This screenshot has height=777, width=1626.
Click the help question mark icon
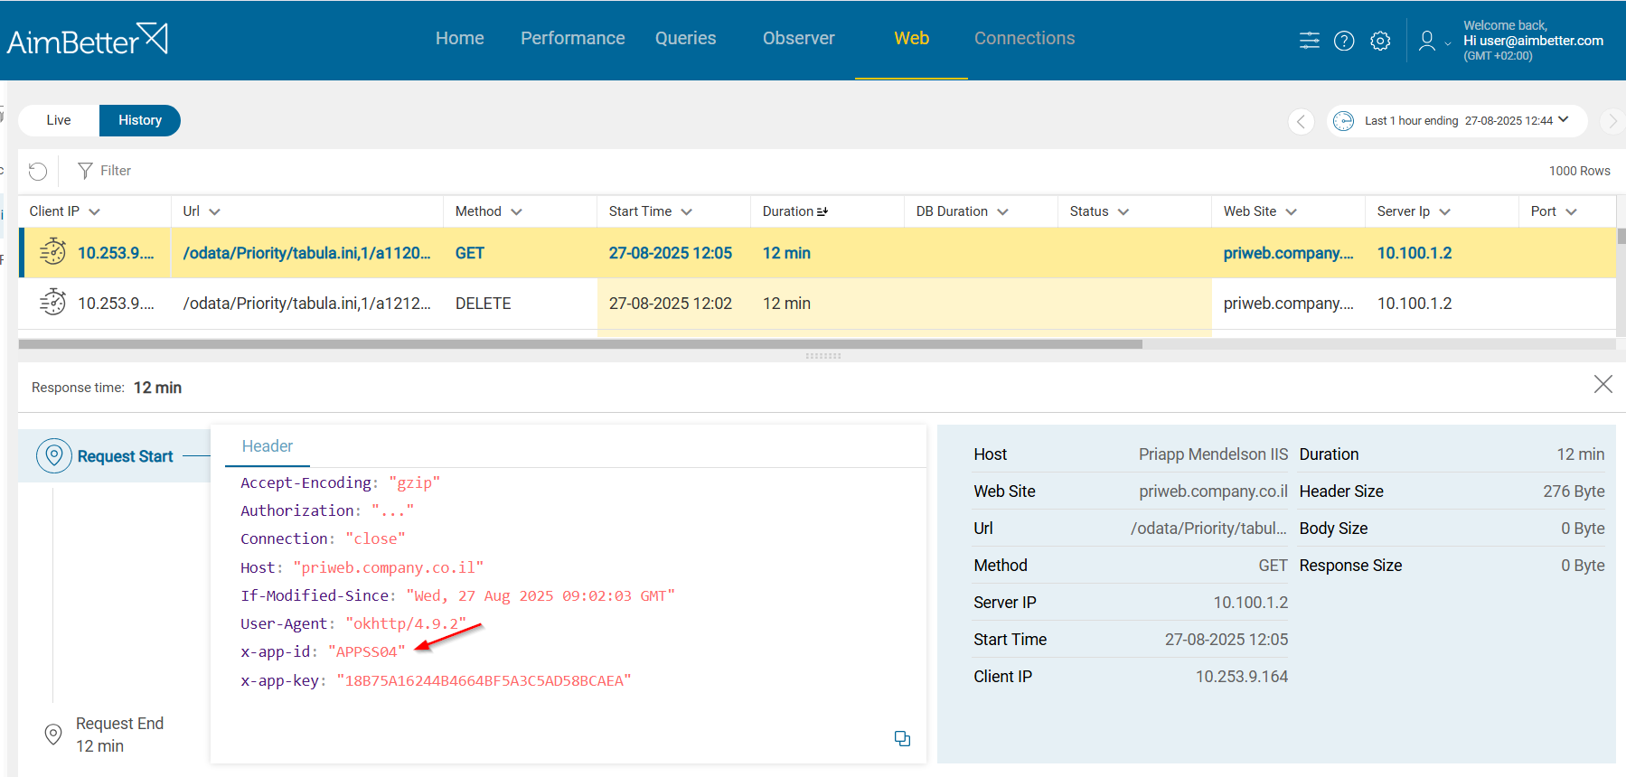coord(1344,41)
